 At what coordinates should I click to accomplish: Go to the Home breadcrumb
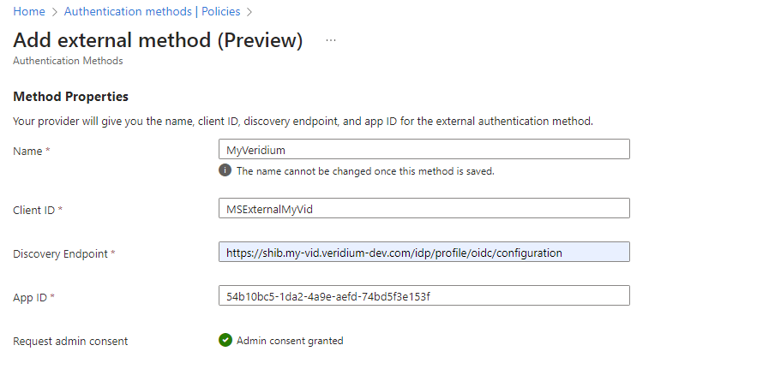[x=29, y=12]
